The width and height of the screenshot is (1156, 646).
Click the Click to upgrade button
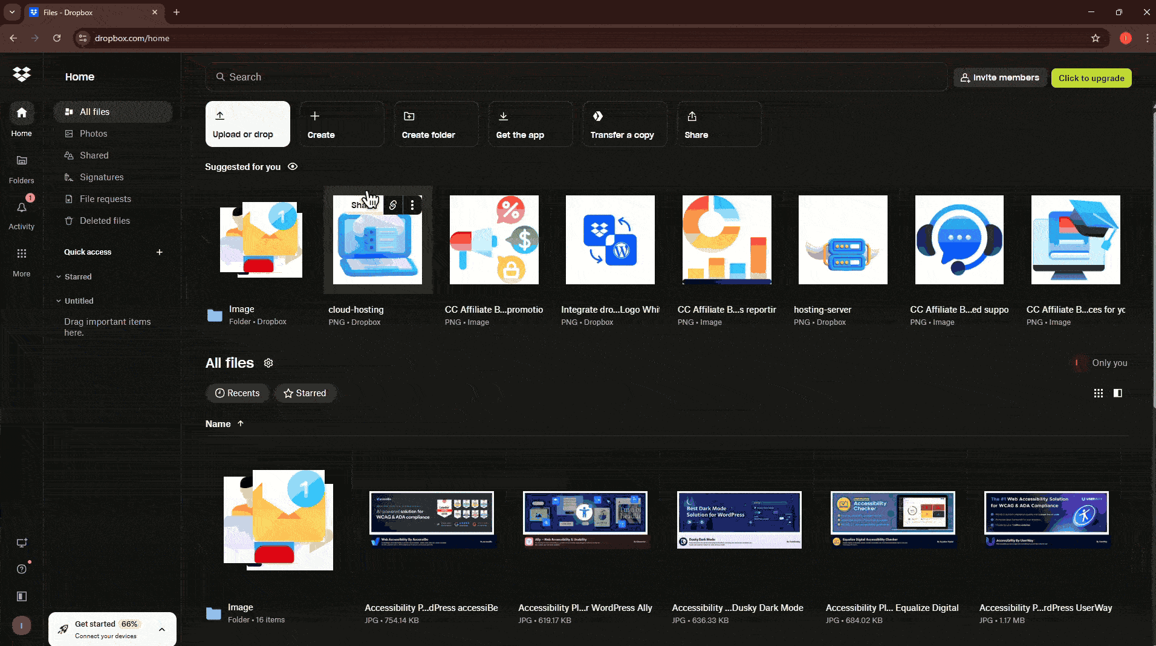click(1091, 78)
